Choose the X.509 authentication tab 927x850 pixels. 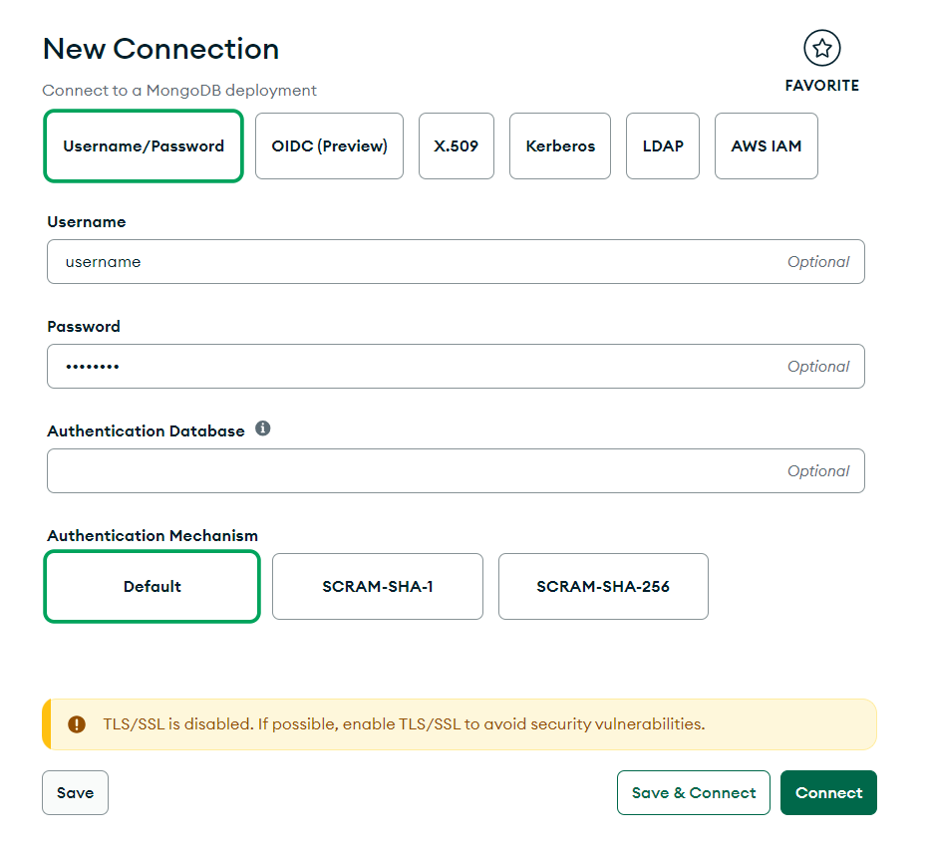coord(456,145)
